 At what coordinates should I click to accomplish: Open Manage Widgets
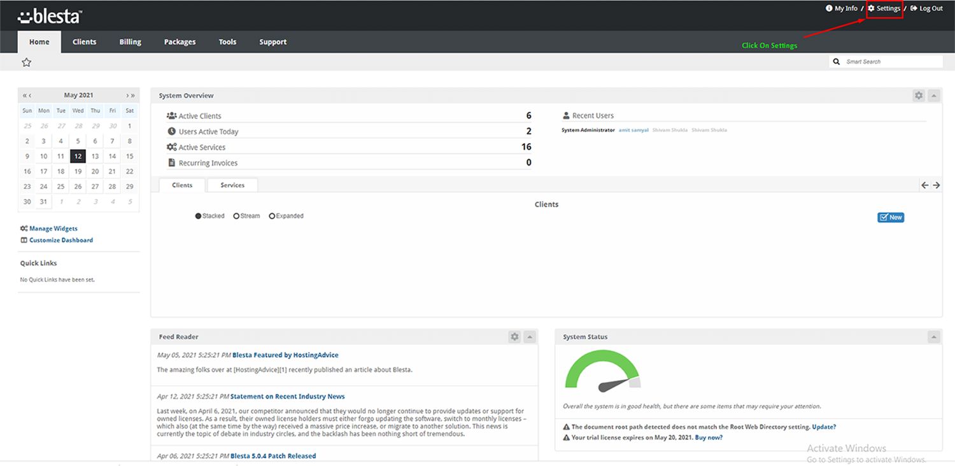53,229
